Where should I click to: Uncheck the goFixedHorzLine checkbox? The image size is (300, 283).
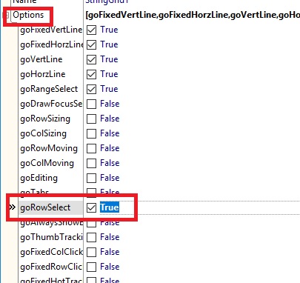click(x=91, y=45)
